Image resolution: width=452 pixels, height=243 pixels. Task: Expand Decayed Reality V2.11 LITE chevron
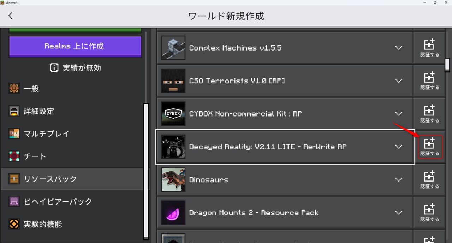399,147
